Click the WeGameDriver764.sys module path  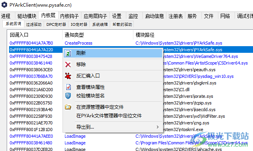201,56
